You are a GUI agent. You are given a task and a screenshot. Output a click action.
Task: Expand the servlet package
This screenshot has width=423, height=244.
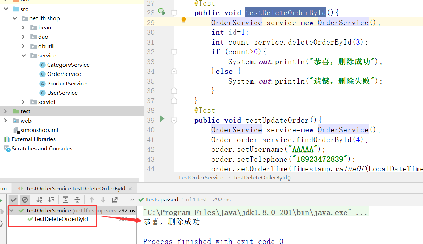pyautogui.click(x=23, y=102)
